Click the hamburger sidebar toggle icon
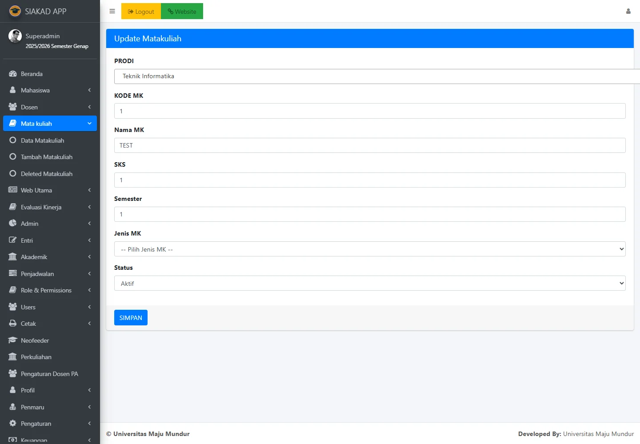The width and height of the screenshot is (640, 444). (112, 11)
